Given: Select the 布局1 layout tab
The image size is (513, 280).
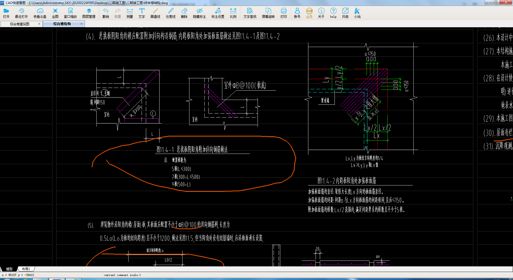Looking at the screenshot, I should 26,269.
